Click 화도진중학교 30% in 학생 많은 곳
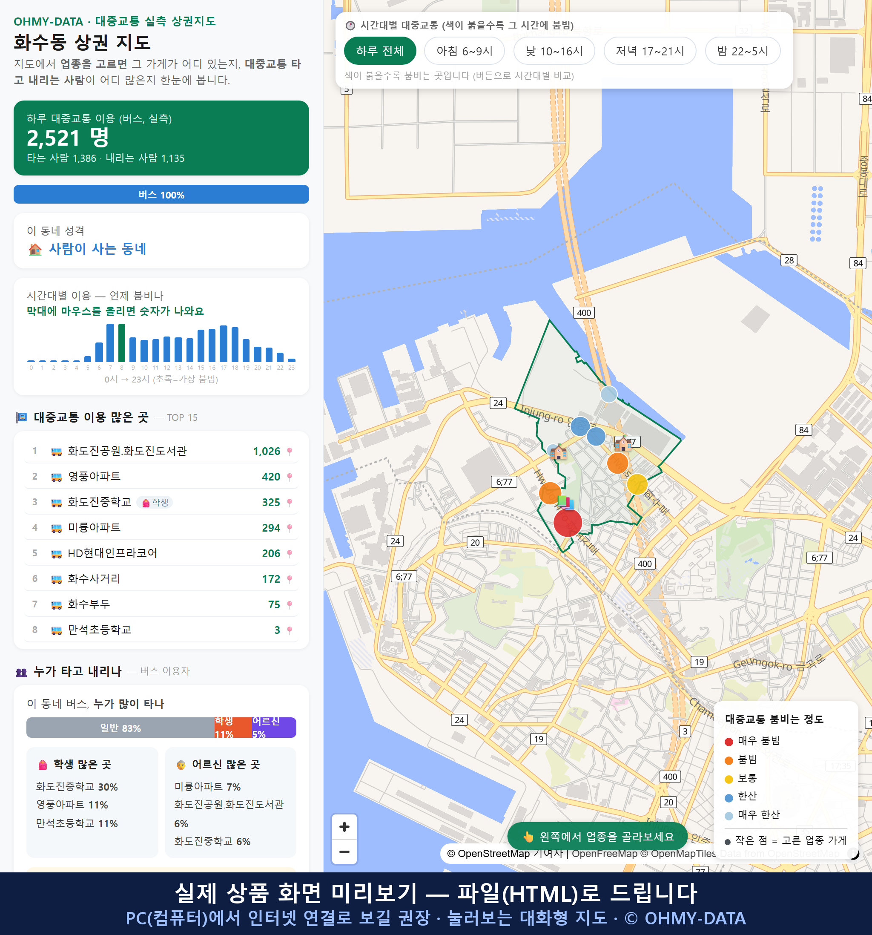The image size is (872, 935). coord(77,787)
